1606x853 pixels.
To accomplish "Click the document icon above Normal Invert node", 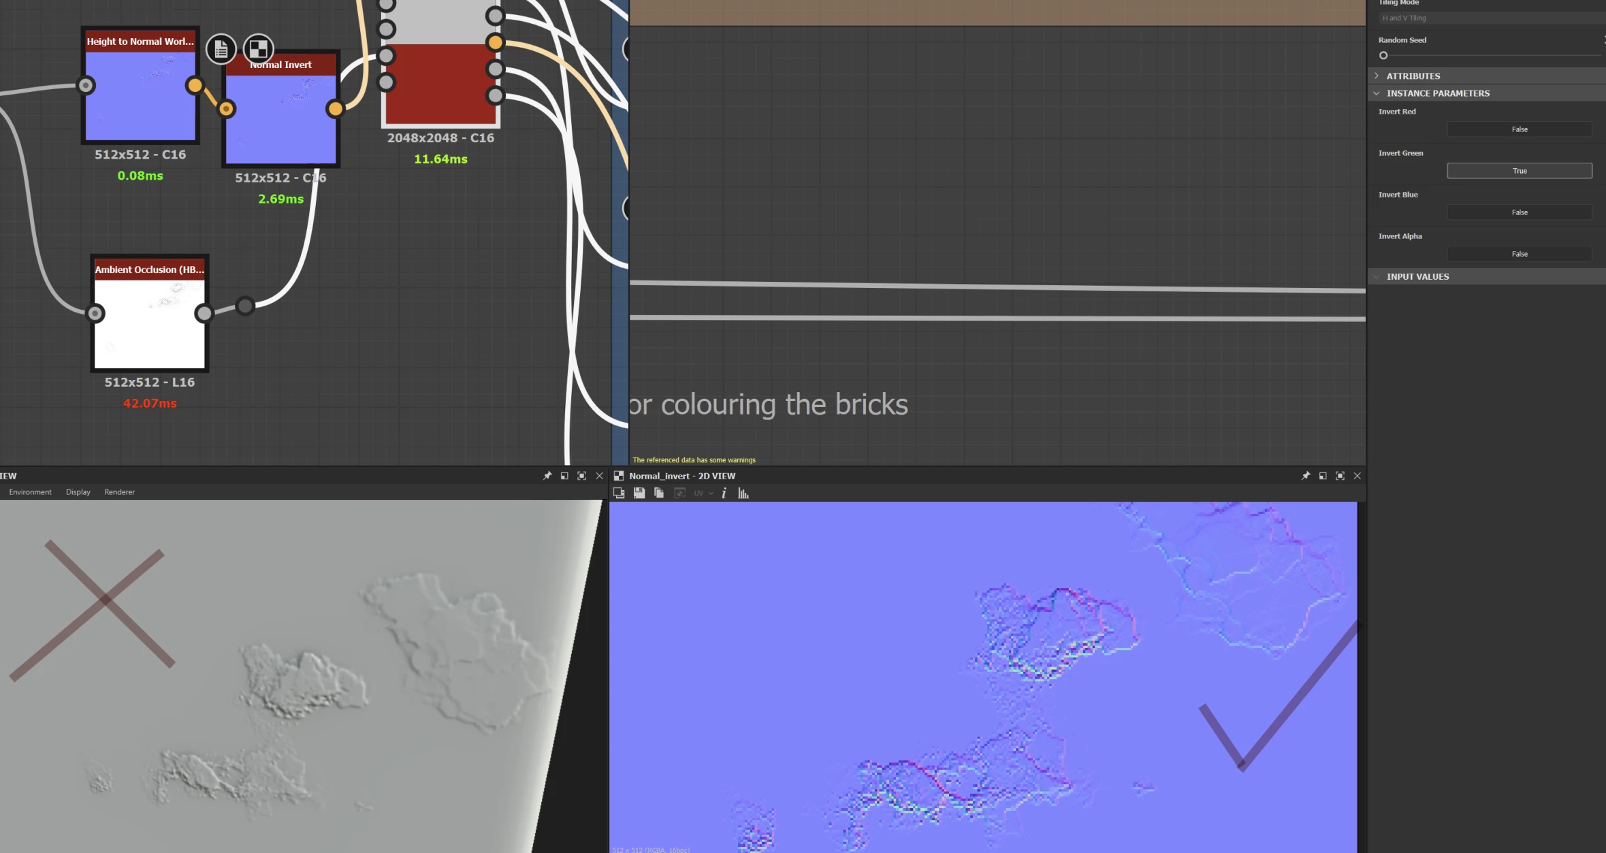I will [x=221, y=49].
